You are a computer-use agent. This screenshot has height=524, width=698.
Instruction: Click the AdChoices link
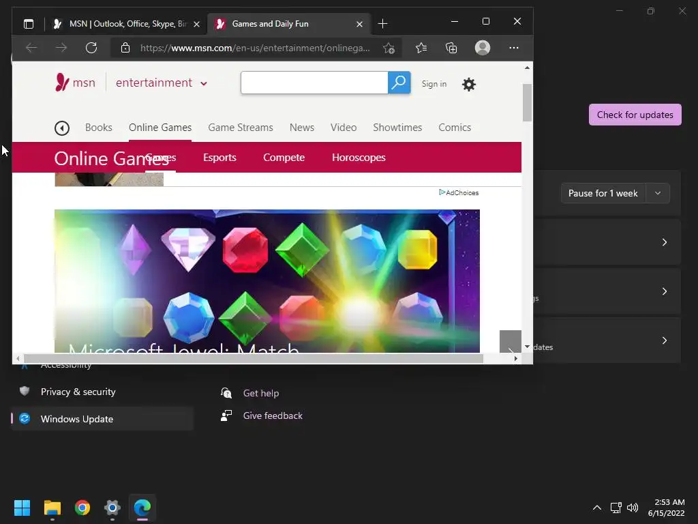[459, 192]
